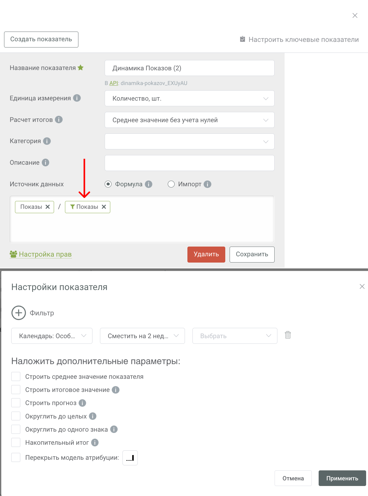The height and width of the screenshot is (496, 368).
Task: Open the Единица измерения dropdown
Action: (189, 98)
